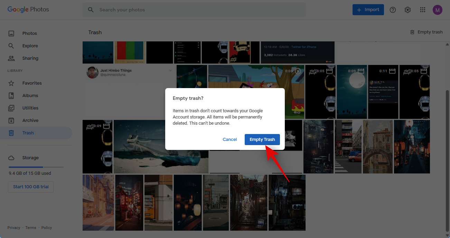Open the wet alley with lights photo
This screenshot has width=450, height=238.
249,203
